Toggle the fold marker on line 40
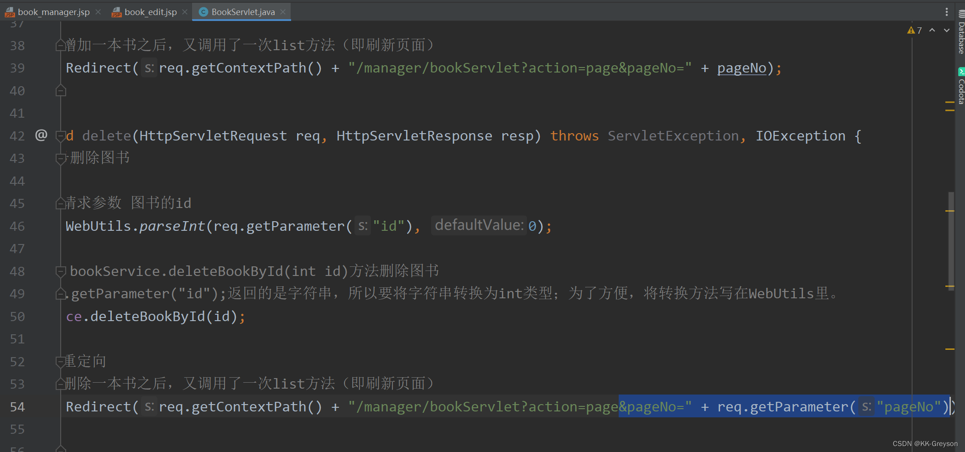Screen dimensions: 965x452 click(61, 90)
